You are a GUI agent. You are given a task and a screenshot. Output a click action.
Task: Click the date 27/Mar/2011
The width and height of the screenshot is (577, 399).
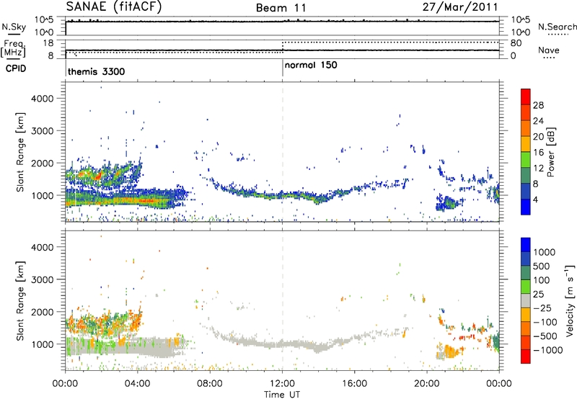[x=460, y=6]
